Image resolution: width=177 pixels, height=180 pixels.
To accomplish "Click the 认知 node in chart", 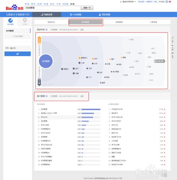I will (93, 64).
